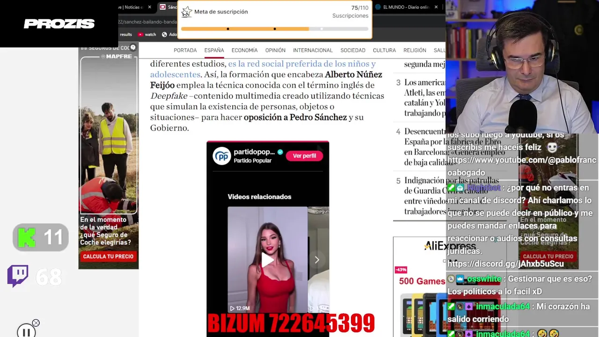Click the 12.9M play count label
The image size is (599, 337).
coord(240,308)
